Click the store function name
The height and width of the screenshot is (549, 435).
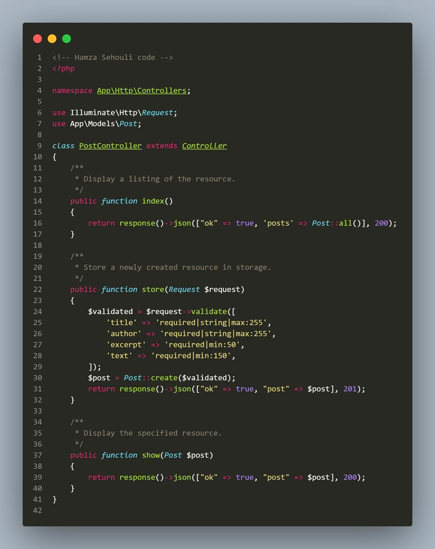[x=153, y=289]
